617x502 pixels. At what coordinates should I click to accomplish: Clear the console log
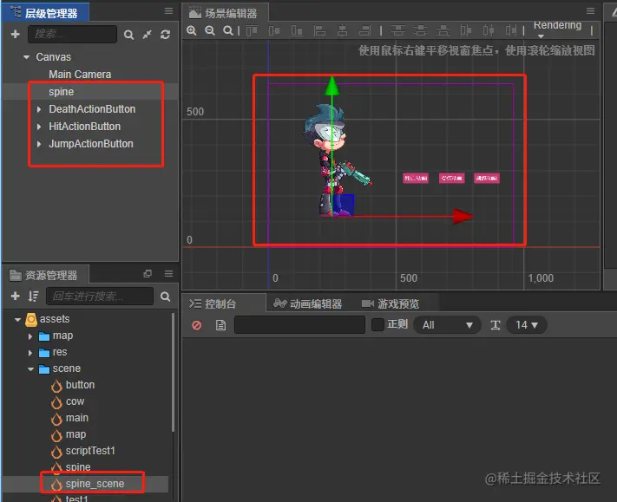pos(197,325)
